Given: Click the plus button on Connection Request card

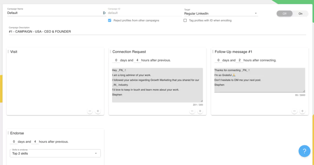Looking at the screenshot, I should (x=200, y=111).
